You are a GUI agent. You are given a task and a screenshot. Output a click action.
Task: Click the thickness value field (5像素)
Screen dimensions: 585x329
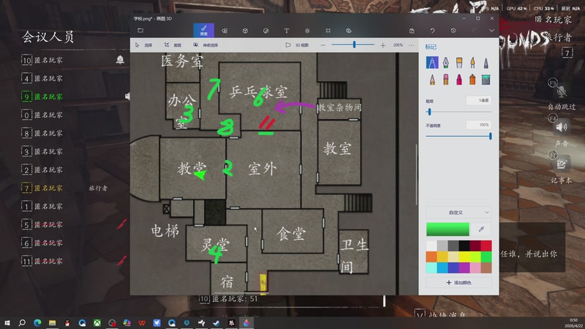click(479, 101)
